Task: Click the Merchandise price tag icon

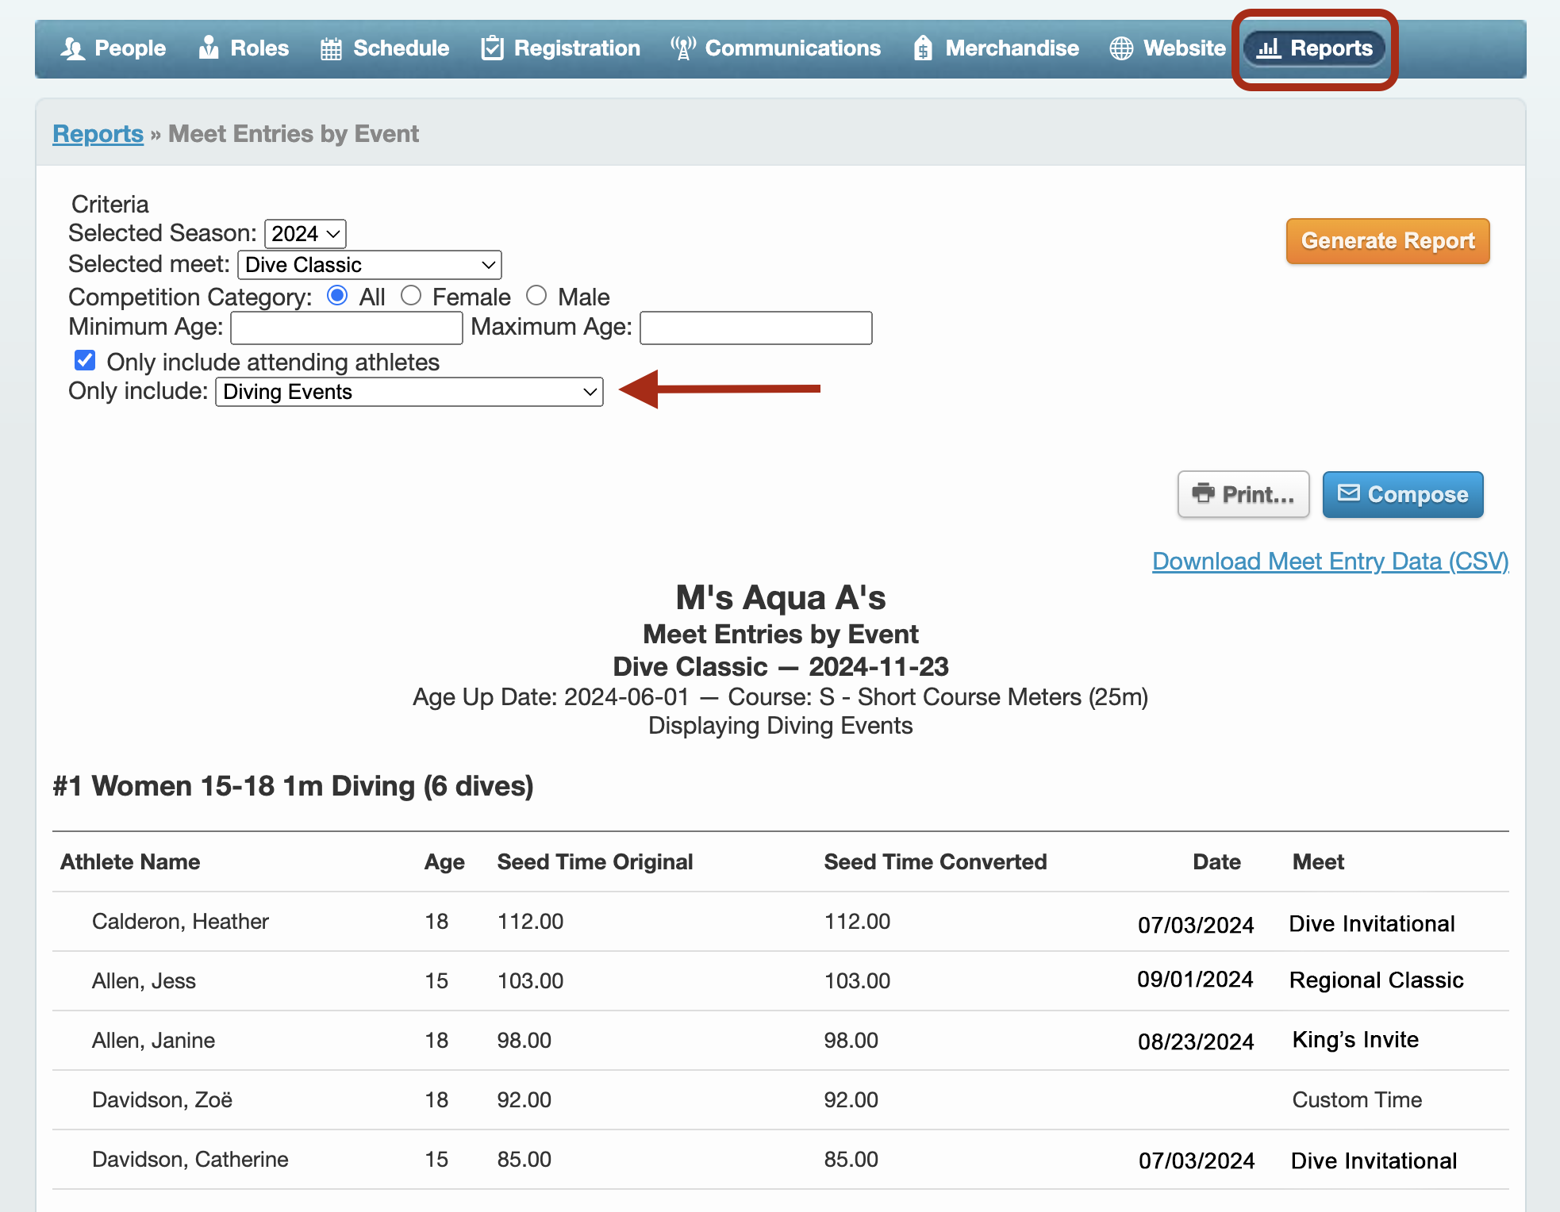Action: coord(922,48)
